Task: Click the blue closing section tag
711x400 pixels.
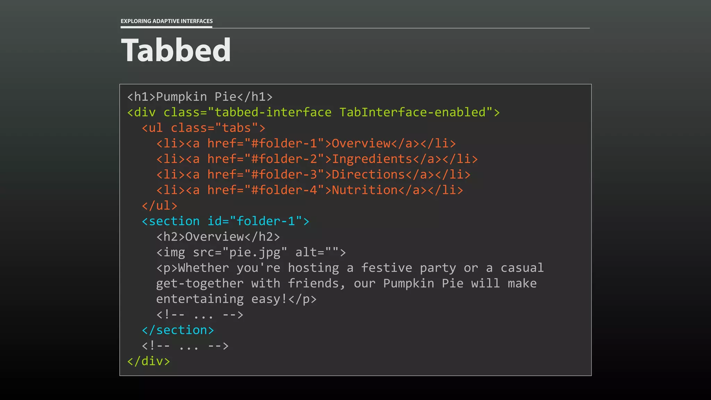Action: click(178, 330)
